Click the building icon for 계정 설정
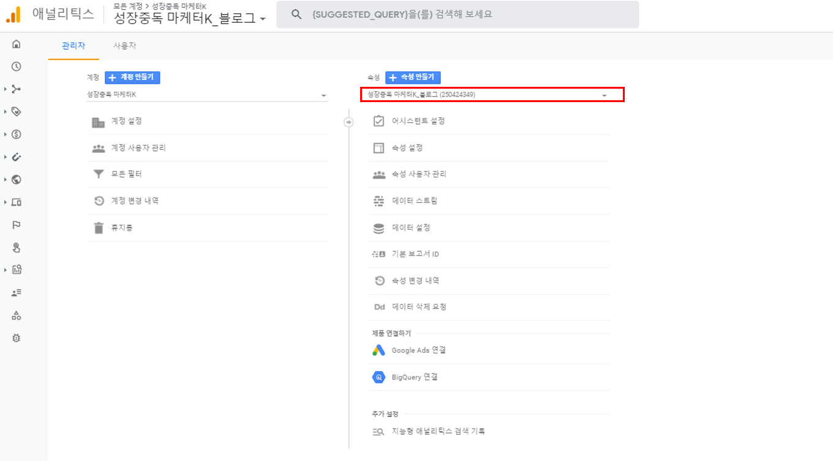The height and width of the screenshot is (461, 833). point(98,122)
